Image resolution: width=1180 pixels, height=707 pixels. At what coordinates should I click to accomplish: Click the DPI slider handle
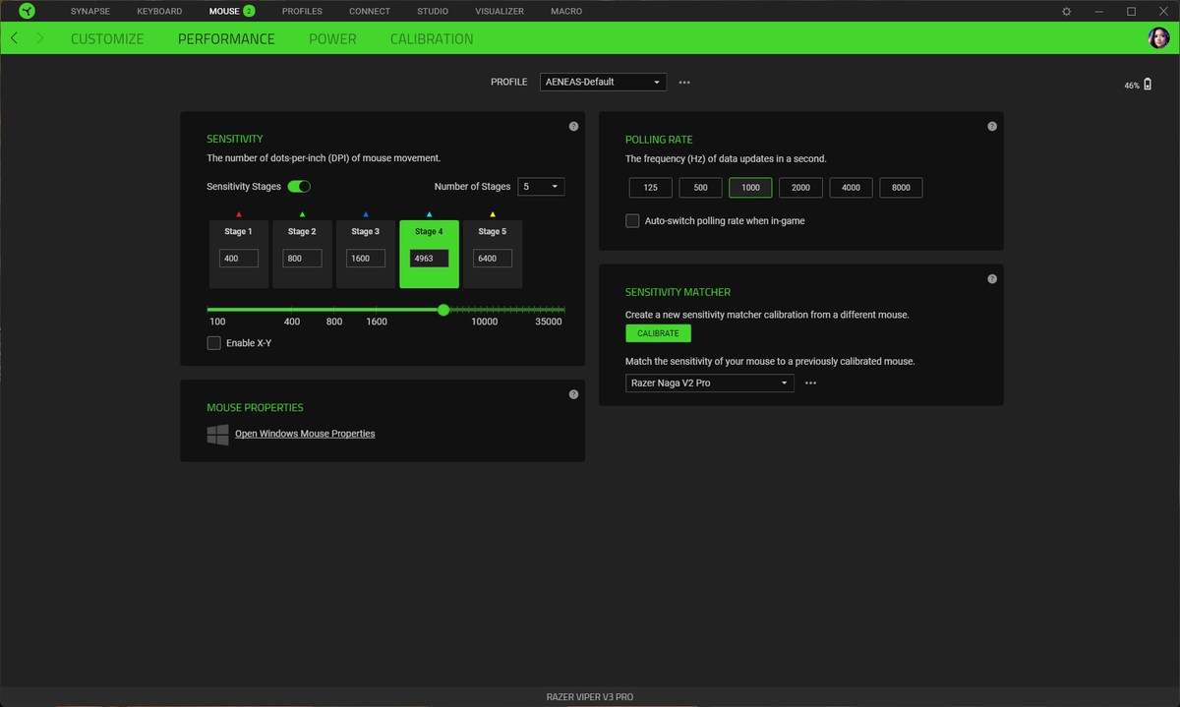point(443,310)
